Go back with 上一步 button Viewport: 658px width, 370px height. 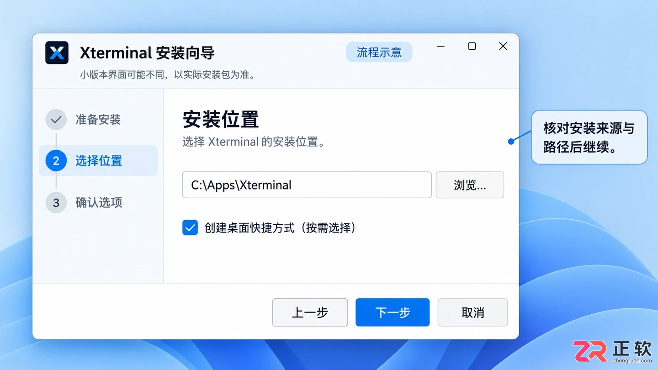point(310,312)
